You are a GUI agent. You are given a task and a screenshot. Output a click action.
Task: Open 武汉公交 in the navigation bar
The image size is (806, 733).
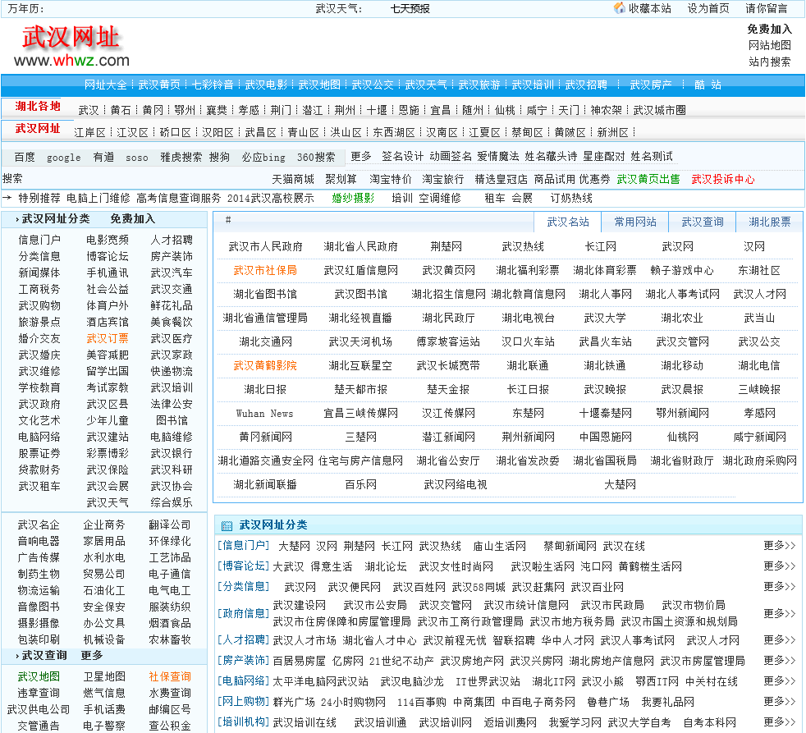(373, 85)
